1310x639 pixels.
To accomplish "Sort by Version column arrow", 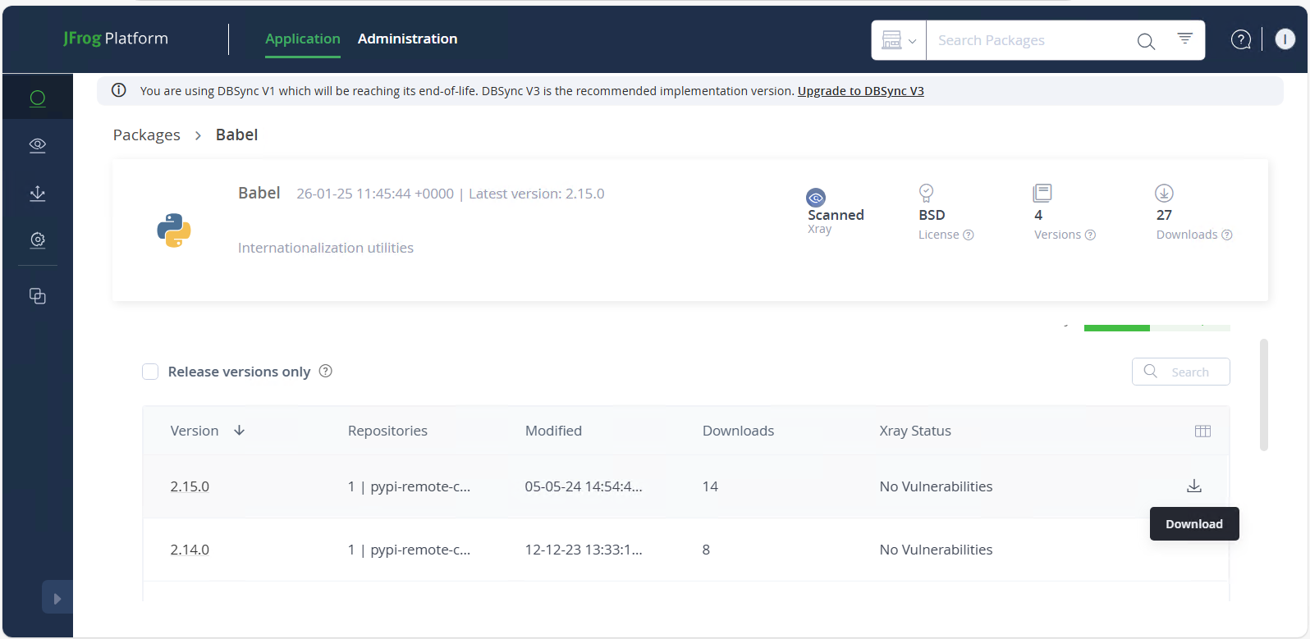I will pyautogui.click(x=239, y=431).
